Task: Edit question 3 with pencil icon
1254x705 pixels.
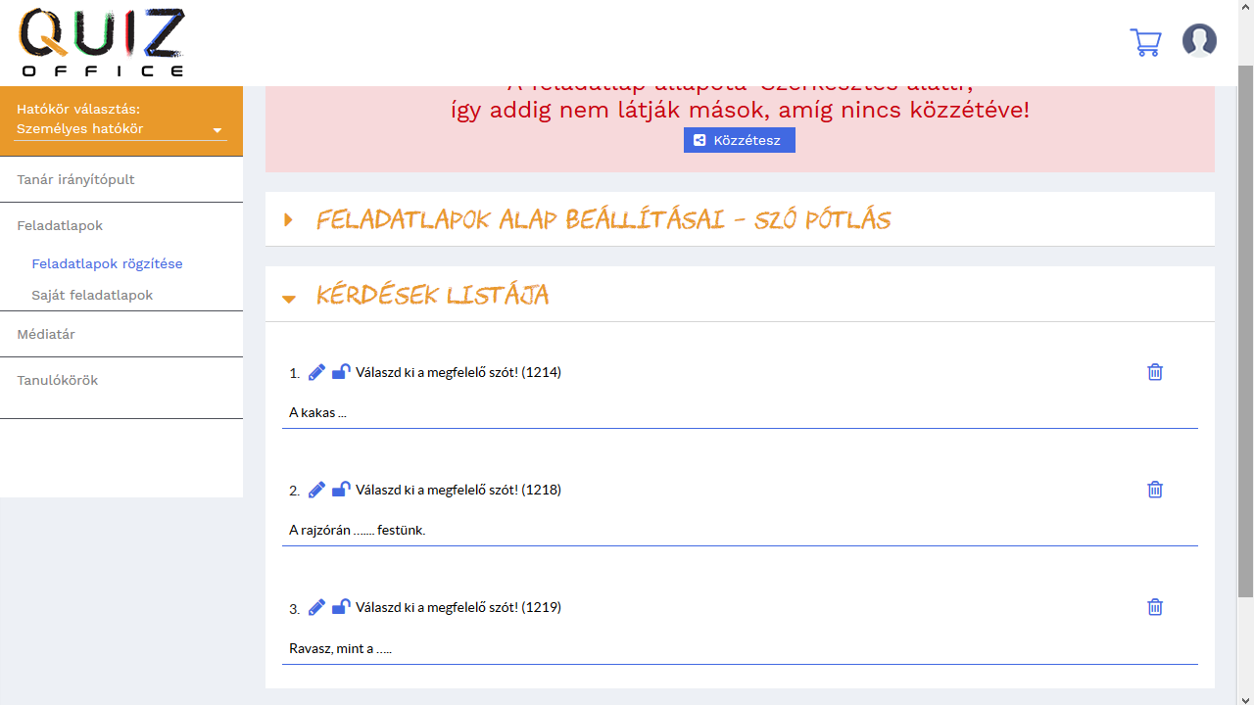Action: (316, 607)
